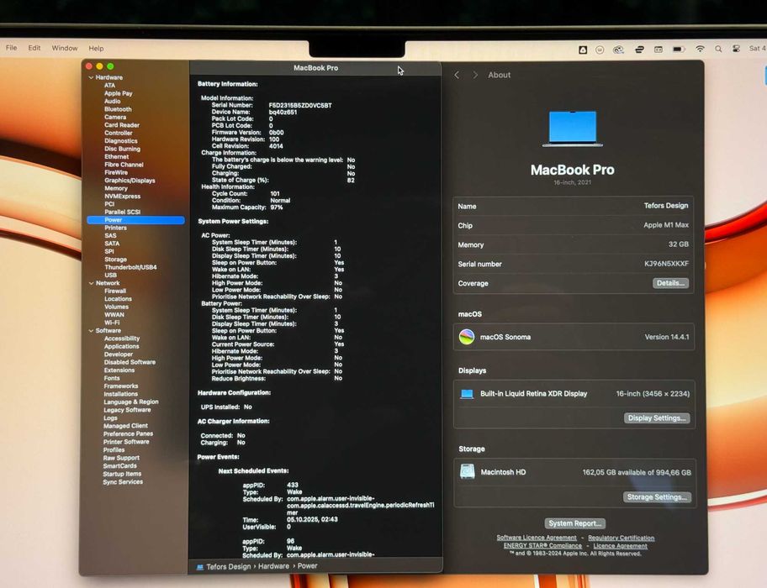Select Camera in the sidebar

(x=115, y=118)
